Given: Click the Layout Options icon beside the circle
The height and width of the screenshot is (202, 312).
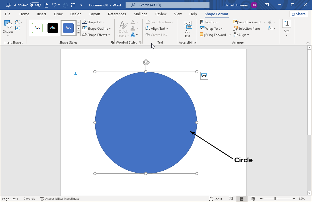Looking at the screenshot, I should [204, 76].
